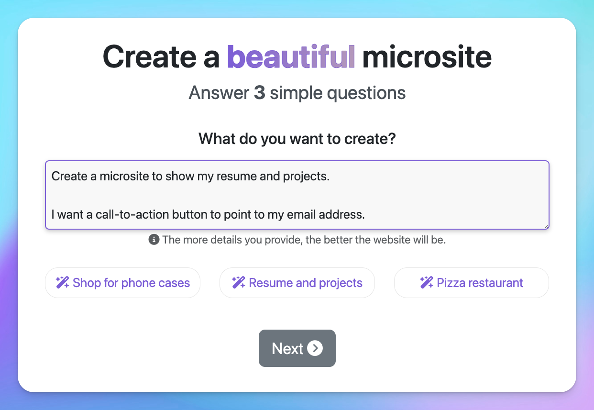Focus the website description text area
594x410 pixels.
point(297,195)
